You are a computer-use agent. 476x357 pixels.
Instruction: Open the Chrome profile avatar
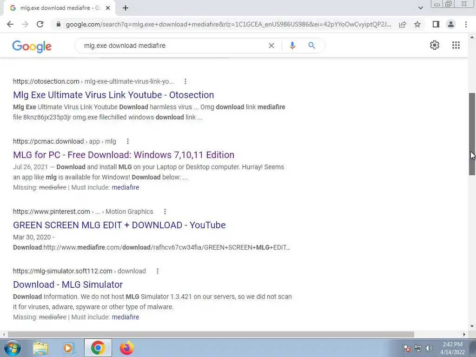point(451,24)
